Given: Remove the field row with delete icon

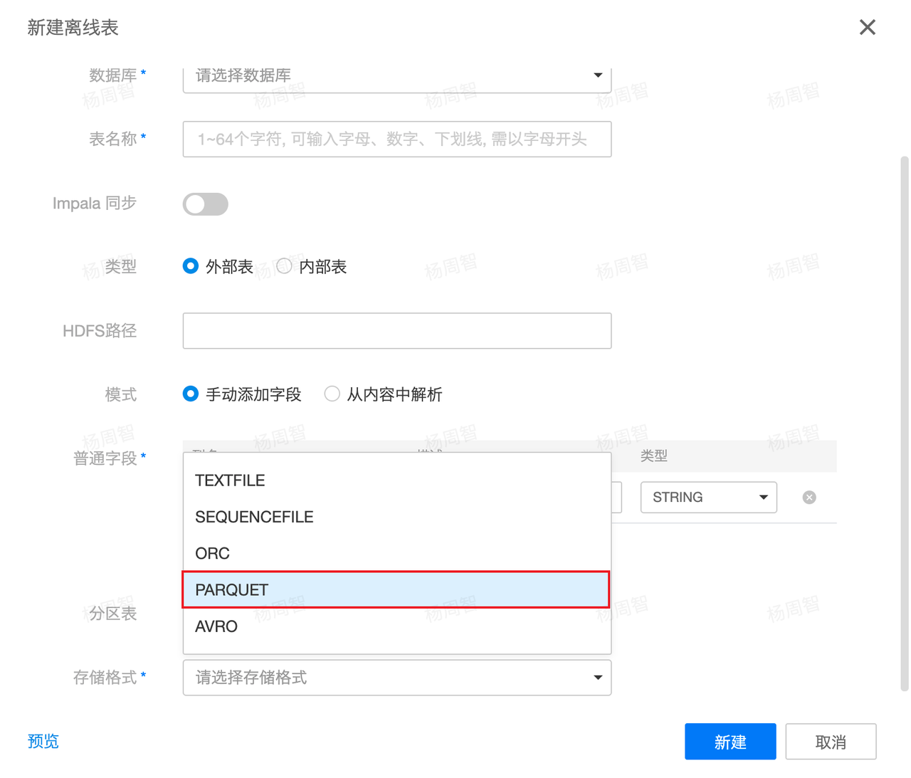Looking at the screenshot, I should pyautogui.click(x=809, y=498).
